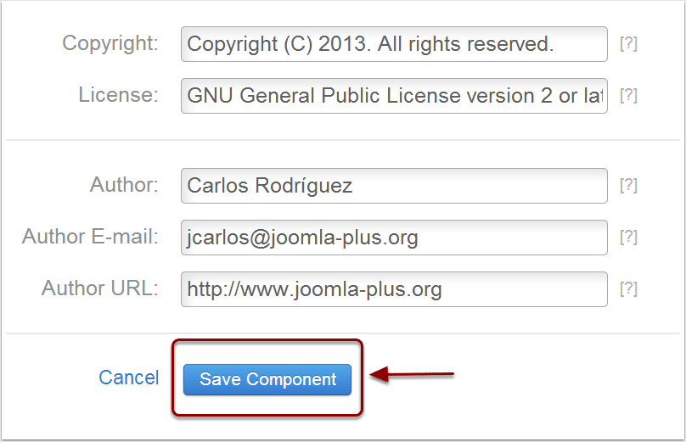Click the red arrow pointing at Save Component
The height and width of the screenshot is (442, 686).
(412, 374)
